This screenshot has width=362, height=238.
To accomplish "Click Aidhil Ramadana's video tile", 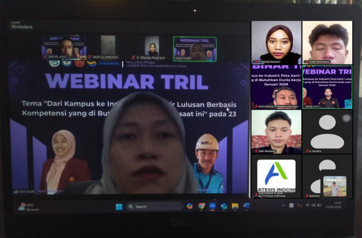I will click(x=327, y=42).
